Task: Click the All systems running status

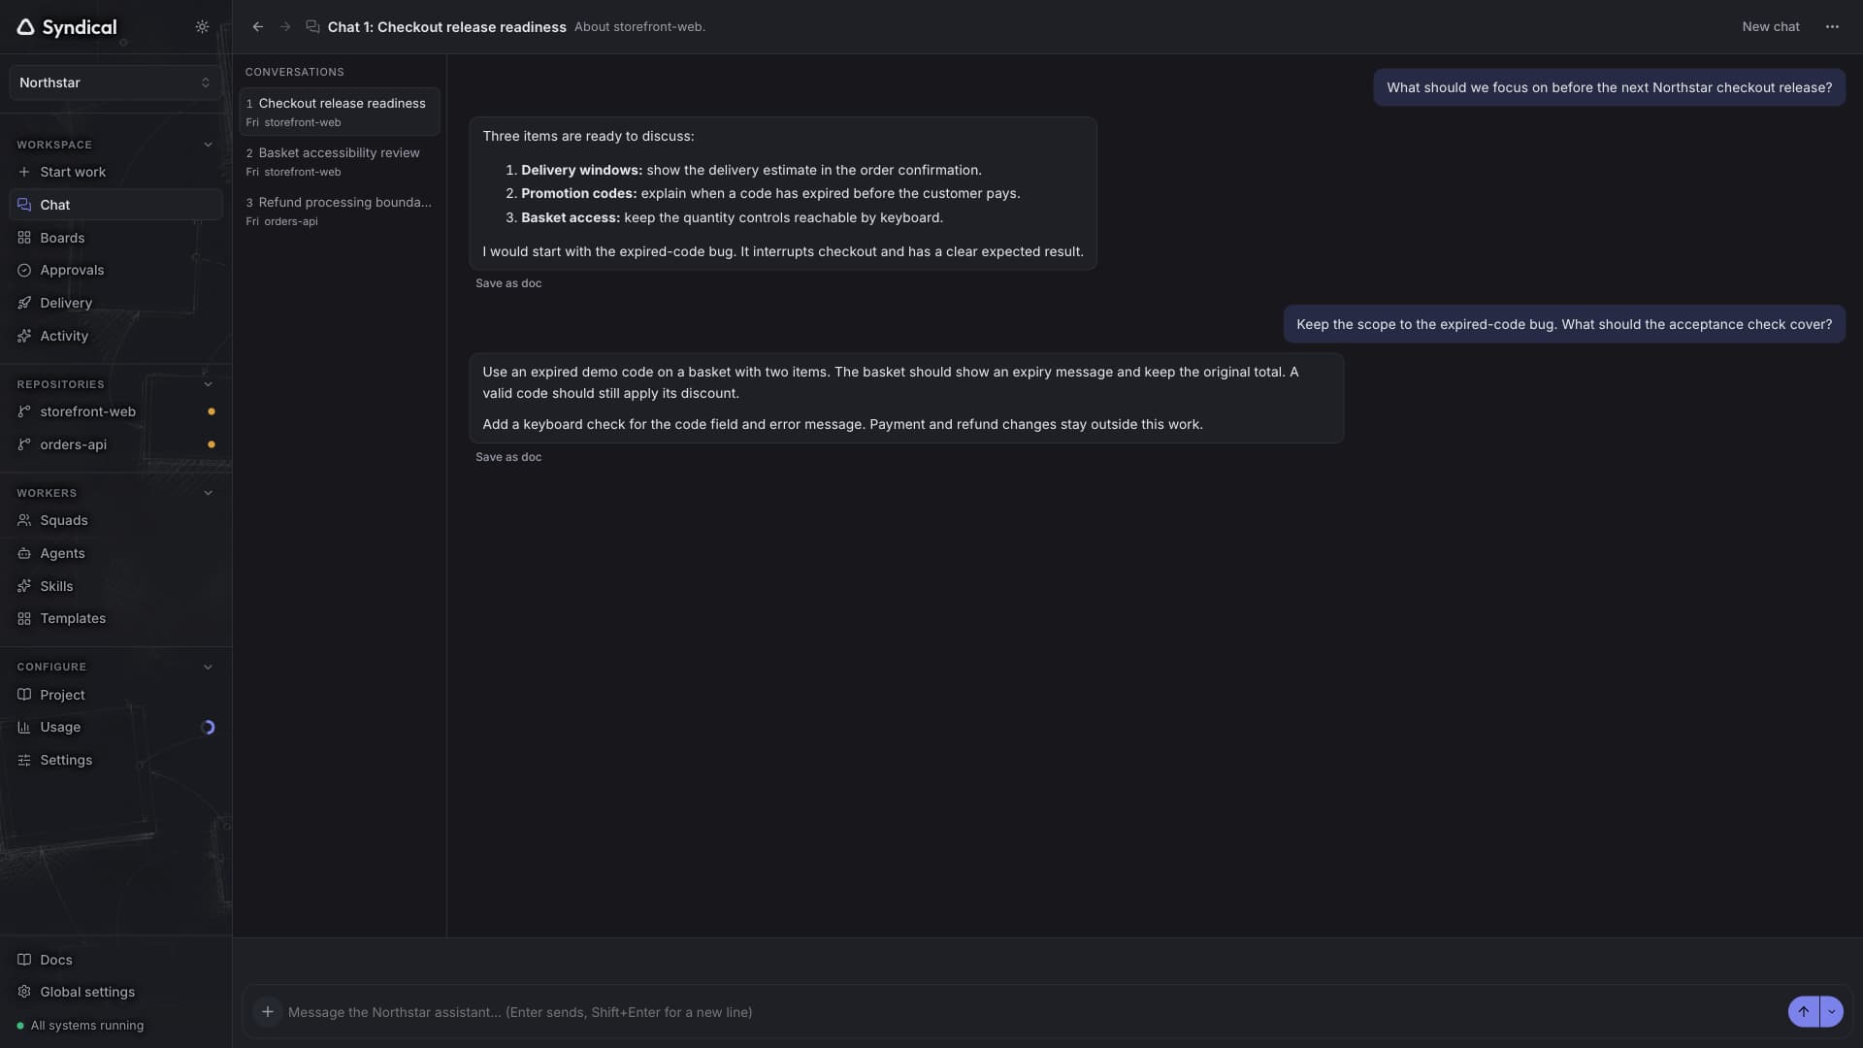Action: tap(81, 1026)
